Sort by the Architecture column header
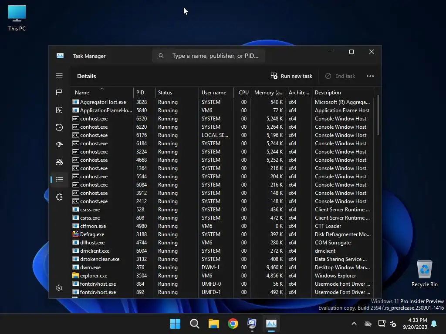Screen dimensions: 446x334 pyautogui.click(x=299, y=92)
